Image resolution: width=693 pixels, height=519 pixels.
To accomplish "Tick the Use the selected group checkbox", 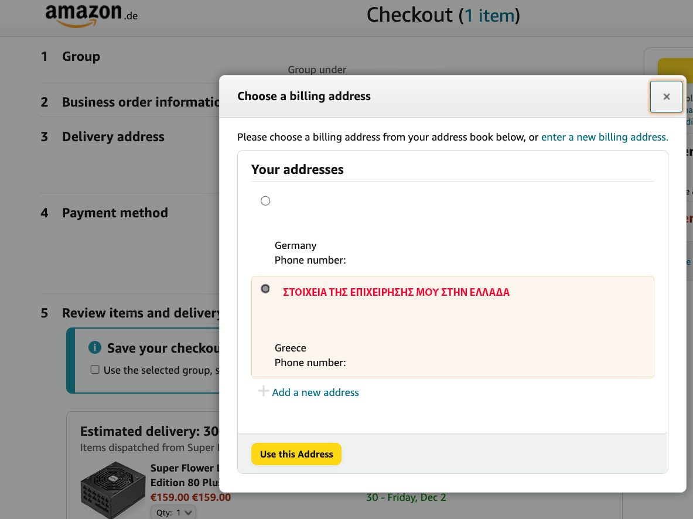I will pos(95,369).
